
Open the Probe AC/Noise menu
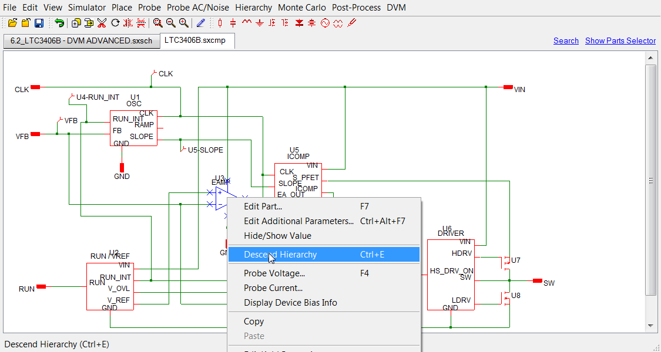pyautogui.click(x=198, y=8)
